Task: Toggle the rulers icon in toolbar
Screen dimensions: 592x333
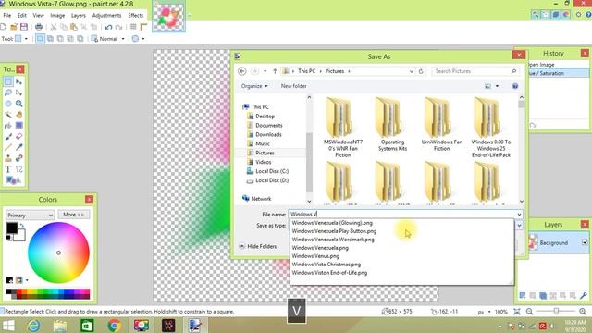Action: pos(143,27)
